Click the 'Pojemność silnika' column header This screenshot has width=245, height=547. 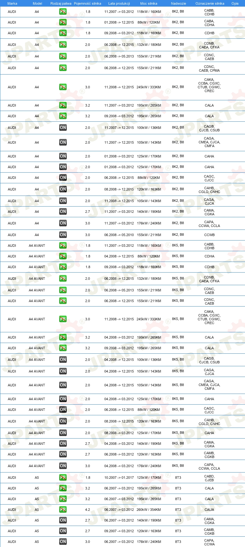coord(87,3)
